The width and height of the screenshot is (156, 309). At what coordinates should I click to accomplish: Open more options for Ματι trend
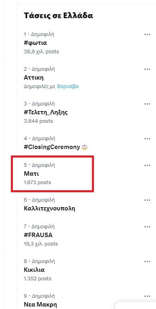[147, 165]
